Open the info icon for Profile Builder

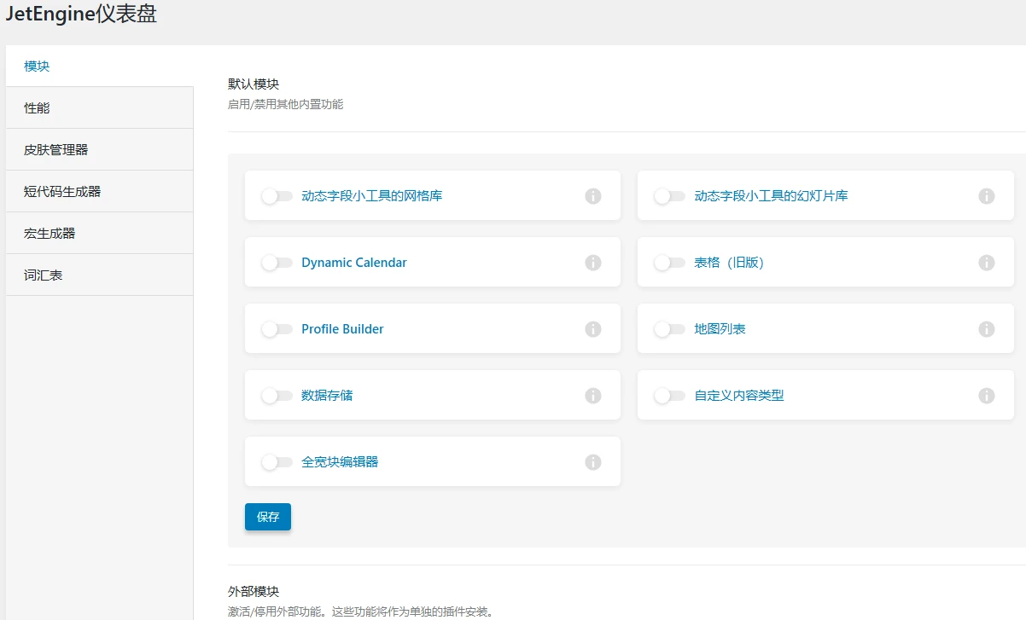click(593, 328)
